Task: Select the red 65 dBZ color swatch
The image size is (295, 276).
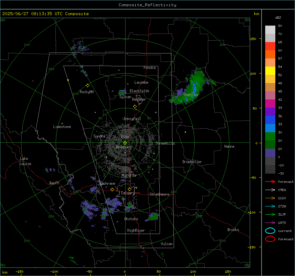Action: [x=270, y=46]
